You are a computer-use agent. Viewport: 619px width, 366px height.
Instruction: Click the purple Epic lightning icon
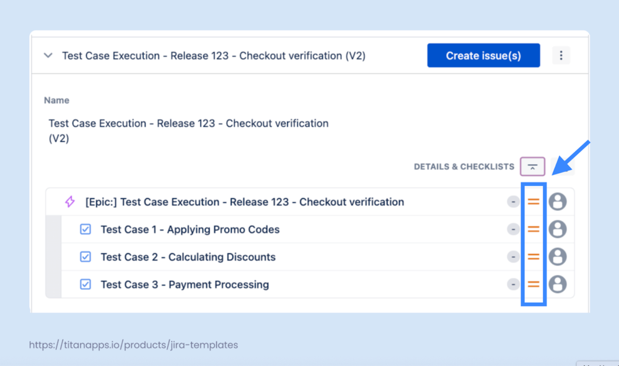point(69,202)
